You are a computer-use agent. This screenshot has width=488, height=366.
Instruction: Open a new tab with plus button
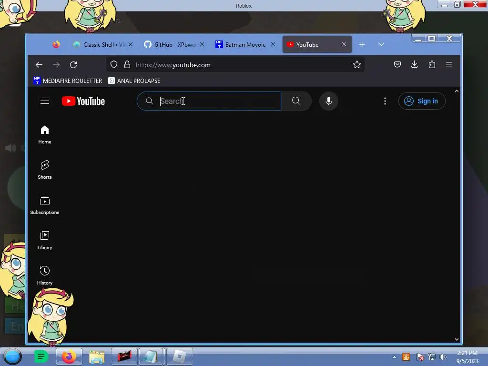coord(362,45)
